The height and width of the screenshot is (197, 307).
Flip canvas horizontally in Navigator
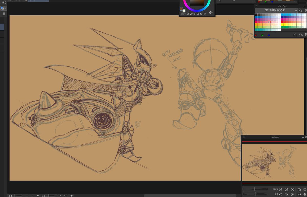click(x=299, y=194)
